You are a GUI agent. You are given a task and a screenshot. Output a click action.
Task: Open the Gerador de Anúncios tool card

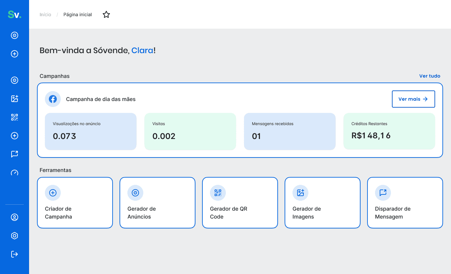pos(157,203)
